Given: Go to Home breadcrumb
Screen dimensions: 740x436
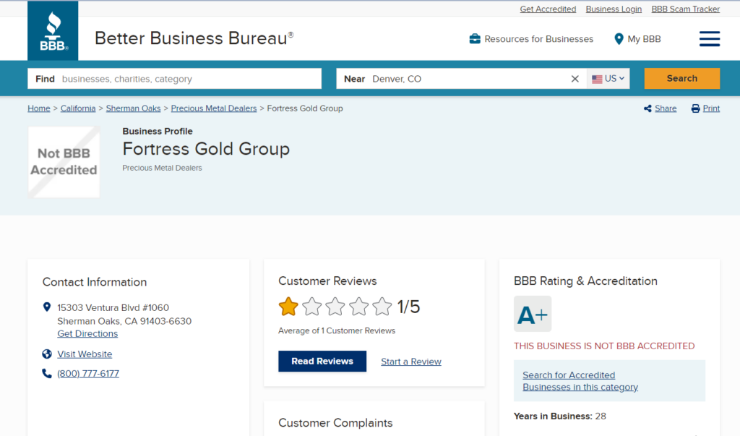Looking at the screenshot, I should [39, 108].
